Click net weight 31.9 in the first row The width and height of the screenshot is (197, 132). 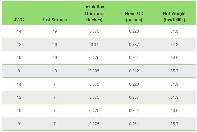click(x=174, y=31)
